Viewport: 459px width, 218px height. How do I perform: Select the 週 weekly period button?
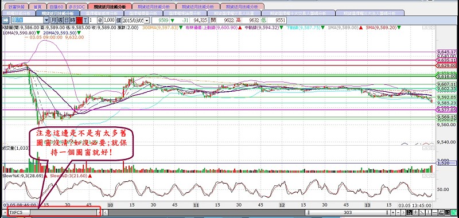[60, 20]
